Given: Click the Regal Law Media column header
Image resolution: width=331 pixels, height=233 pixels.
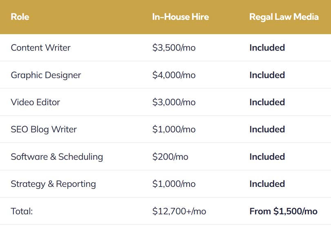Looking at the screenshot, I should pyautogui.click(x=284, y=17).
